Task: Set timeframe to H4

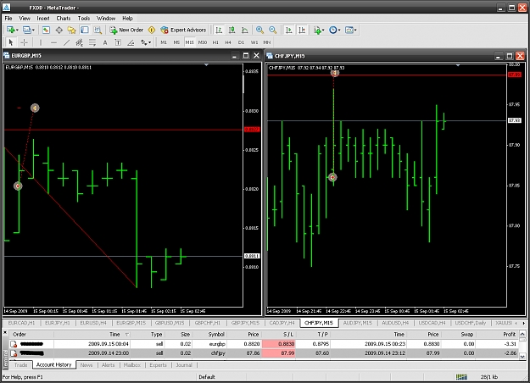Action: [x=228, y=42]
